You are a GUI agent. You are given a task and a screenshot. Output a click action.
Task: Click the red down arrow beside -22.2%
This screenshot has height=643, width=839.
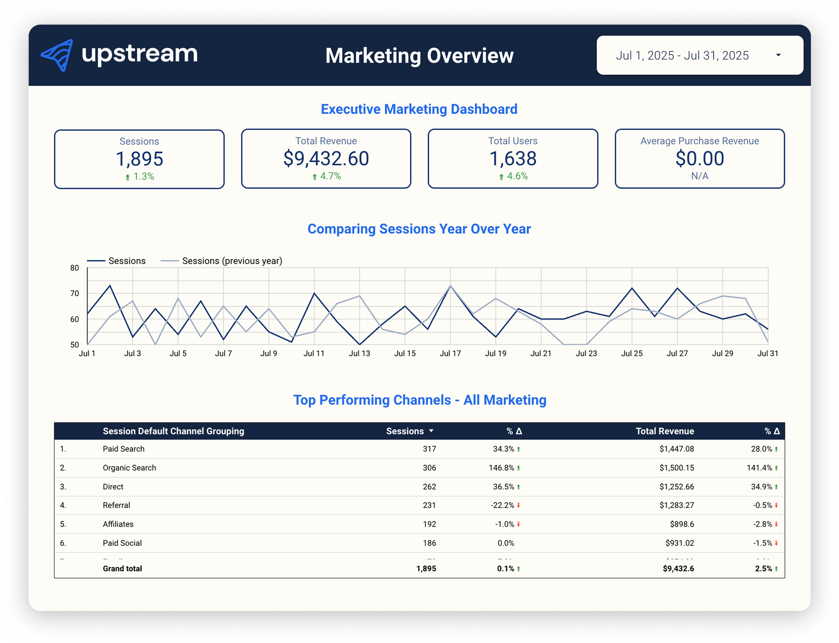519,505
